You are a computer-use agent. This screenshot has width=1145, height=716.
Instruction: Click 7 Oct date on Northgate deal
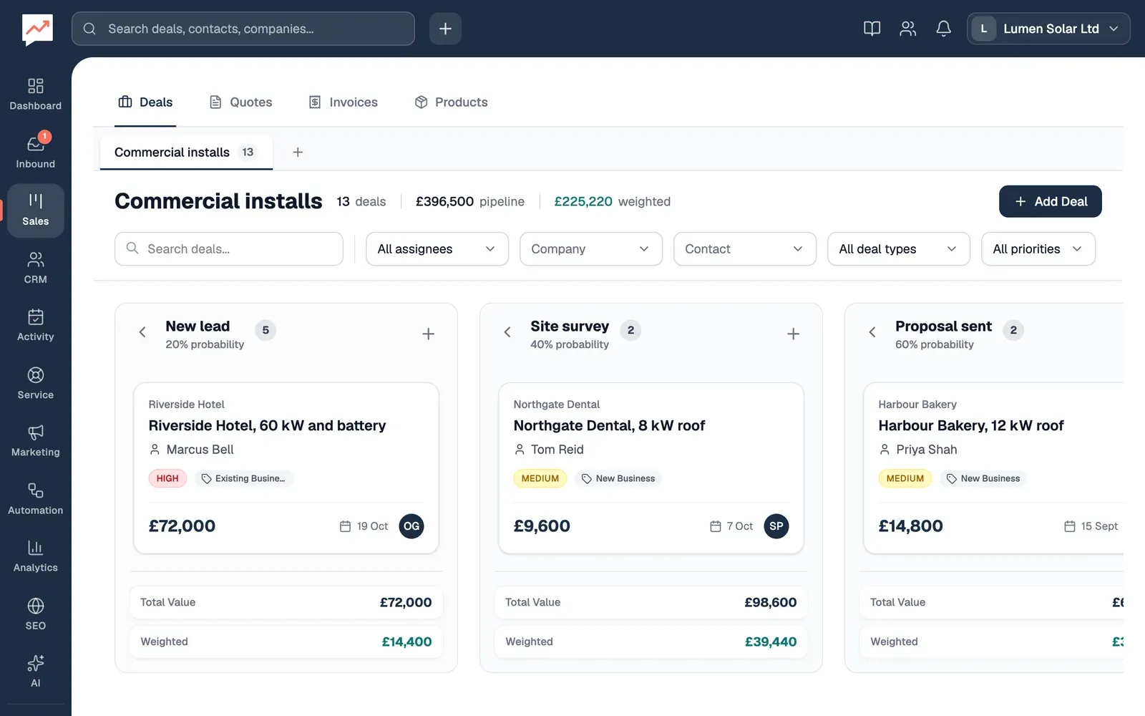[x=731, y=526]
